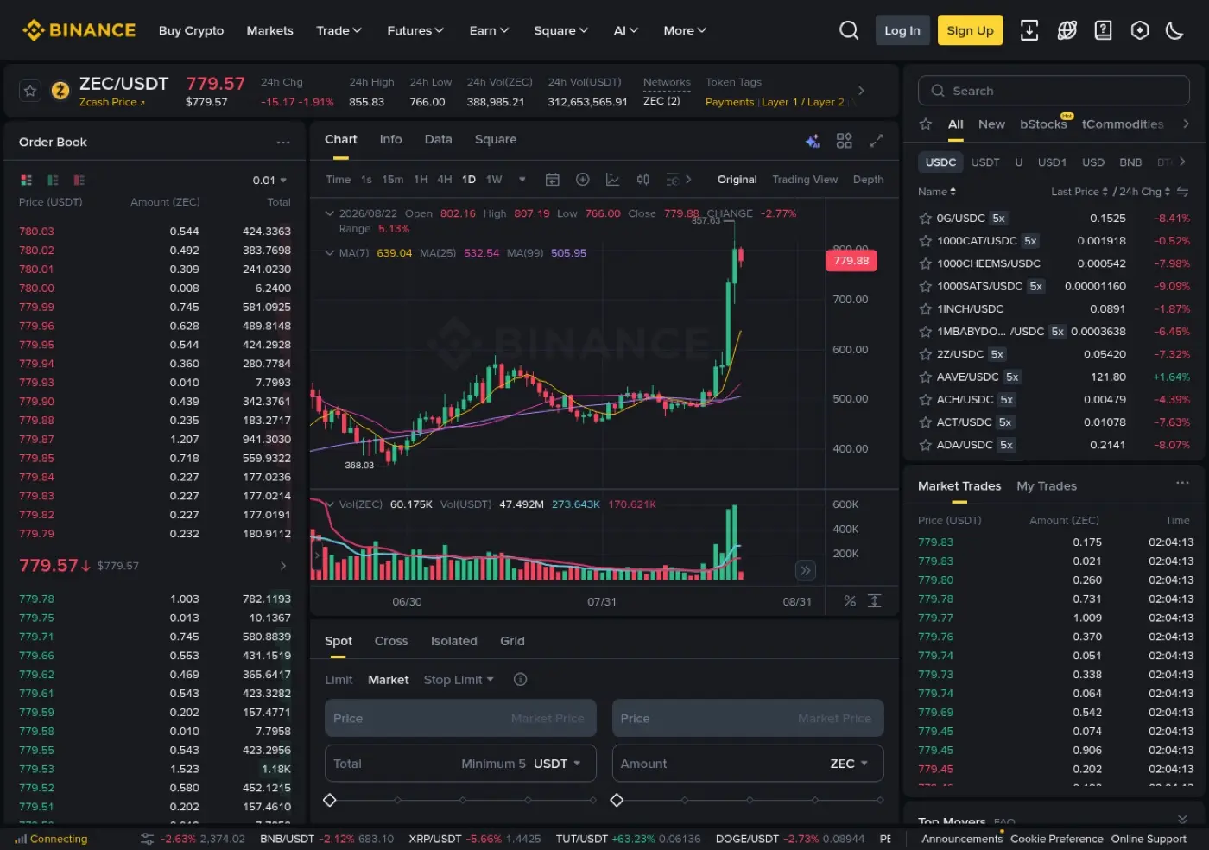1209x850 pixels.
Task: Open order book 0.01 precision dropdown
Action: (269, 181)
